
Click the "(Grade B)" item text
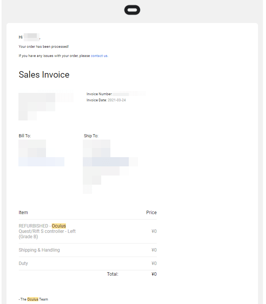pyautogui.click(x=28, y=237)
